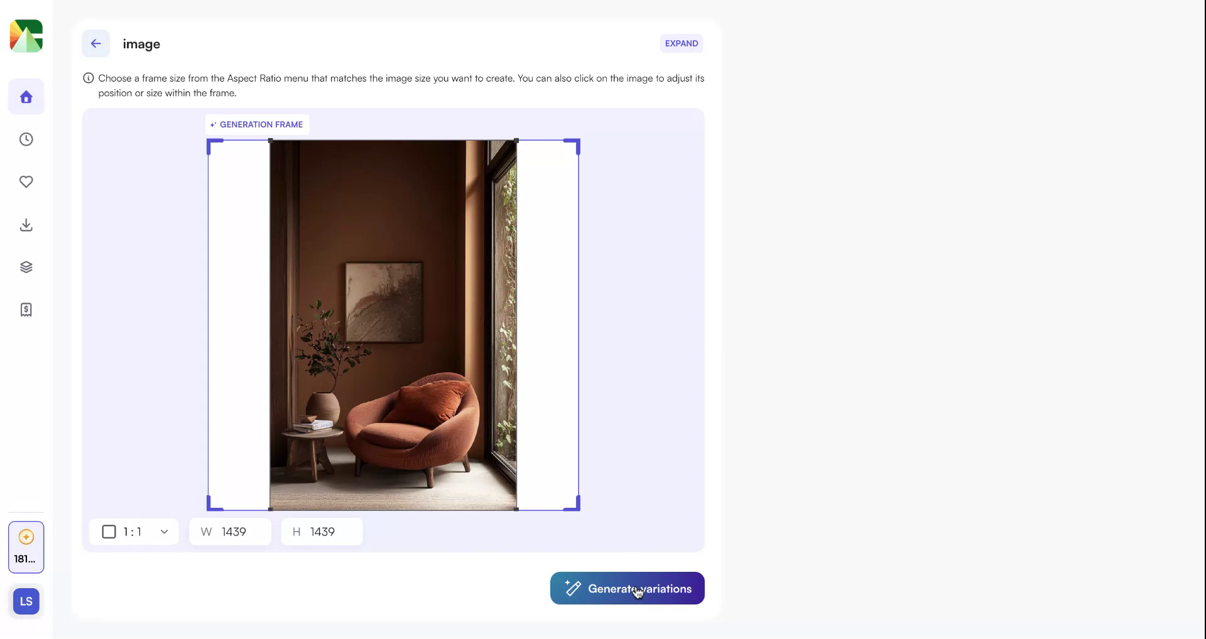Click the app logo at the top left
This screenshot has width=1206, height=639.
coord(26,36)
